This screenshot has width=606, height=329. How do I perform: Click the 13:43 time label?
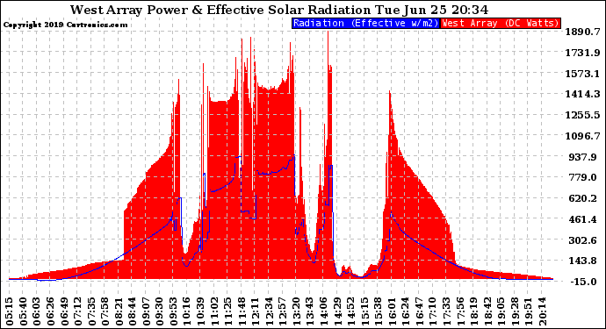310,311
